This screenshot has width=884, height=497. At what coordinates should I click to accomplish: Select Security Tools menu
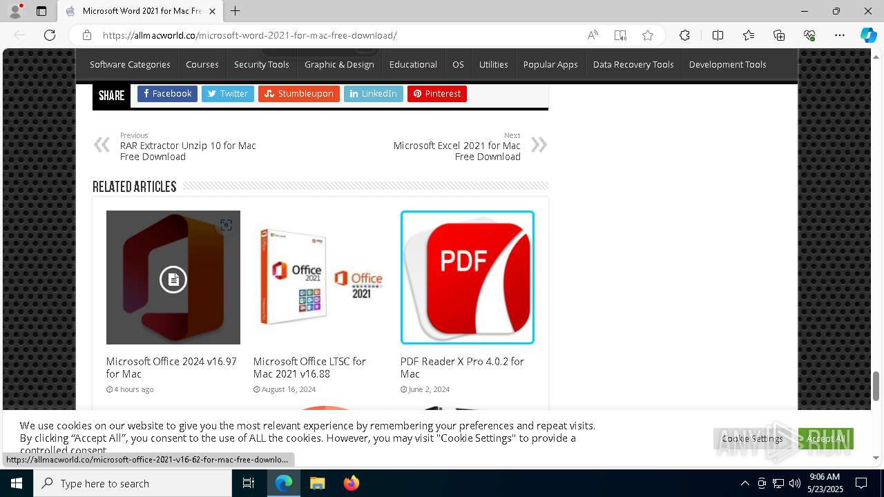[262, 64]
